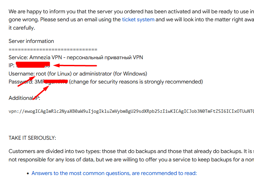Click the bullet before the Answers link

click(x=28, y=173)
